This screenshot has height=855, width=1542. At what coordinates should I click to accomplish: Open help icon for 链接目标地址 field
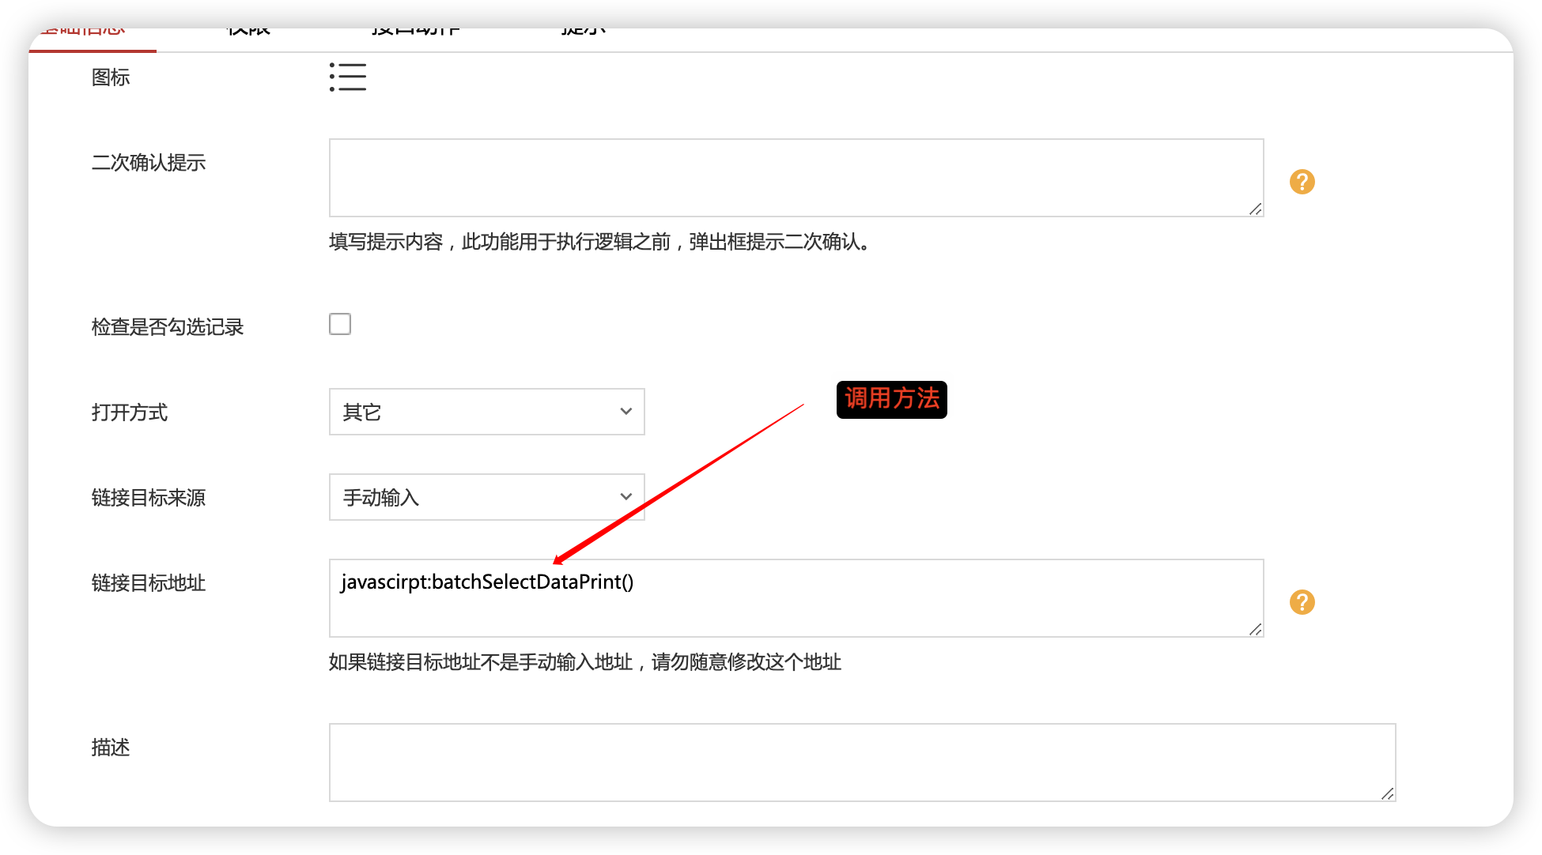(1302, 602)
